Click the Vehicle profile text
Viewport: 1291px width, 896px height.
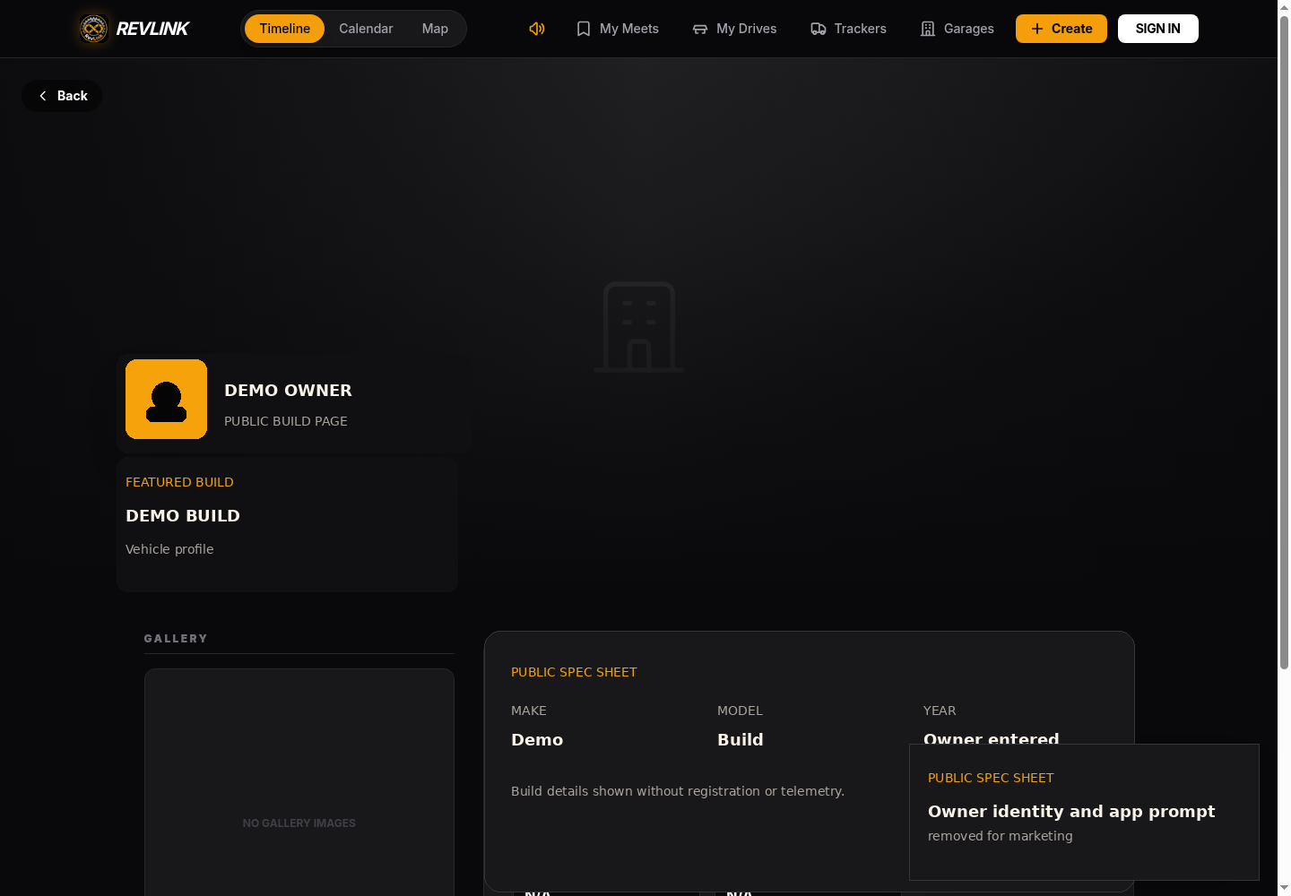tap(169, 549)
